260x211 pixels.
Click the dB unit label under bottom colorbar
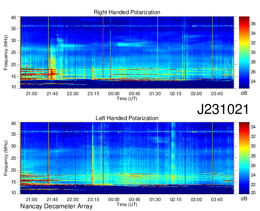pyautogui.click(x=244, y=198)
